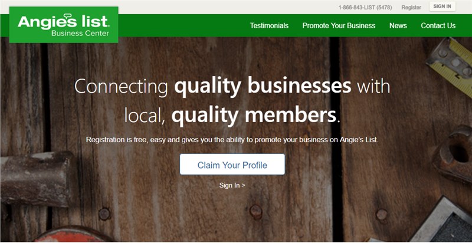472x243 pixels.
Task: Click the 1-866-843-LIST phone number
Action: [365, 8]
